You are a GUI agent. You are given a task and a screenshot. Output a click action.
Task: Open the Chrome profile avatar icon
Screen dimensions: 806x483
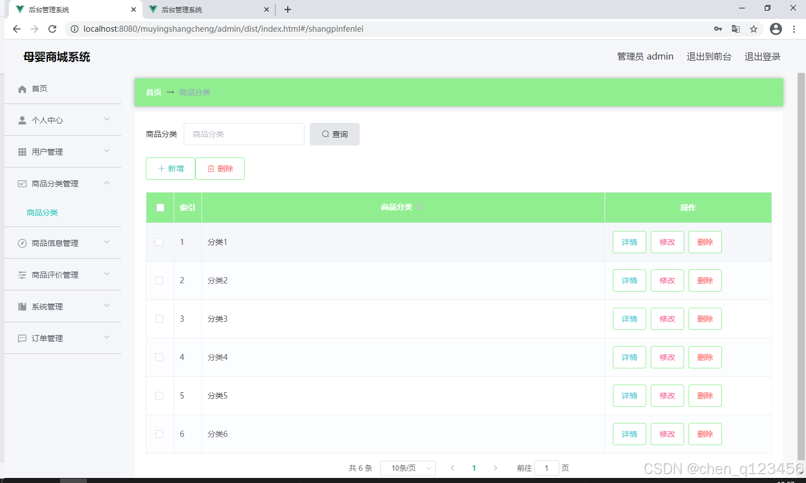[776, 29]
